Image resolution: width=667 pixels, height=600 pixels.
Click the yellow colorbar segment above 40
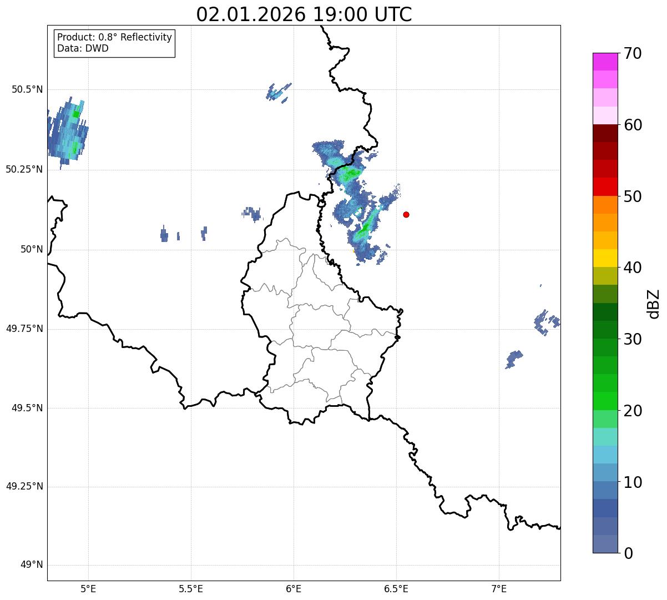coord(605,258)
